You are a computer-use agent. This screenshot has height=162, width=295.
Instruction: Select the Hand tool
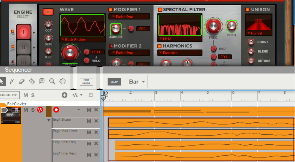pos(63,81)
